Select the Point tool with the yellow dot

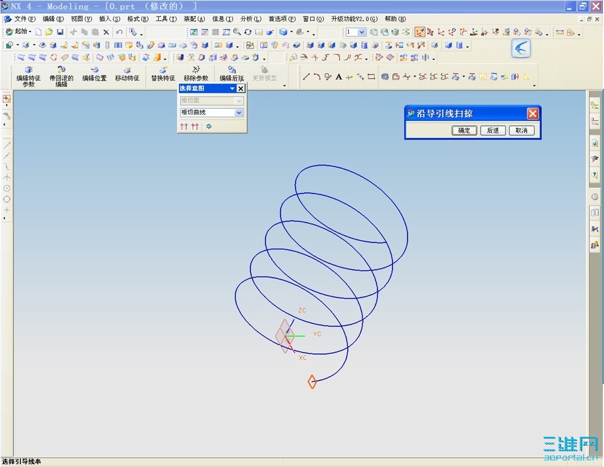coord(349,77)
